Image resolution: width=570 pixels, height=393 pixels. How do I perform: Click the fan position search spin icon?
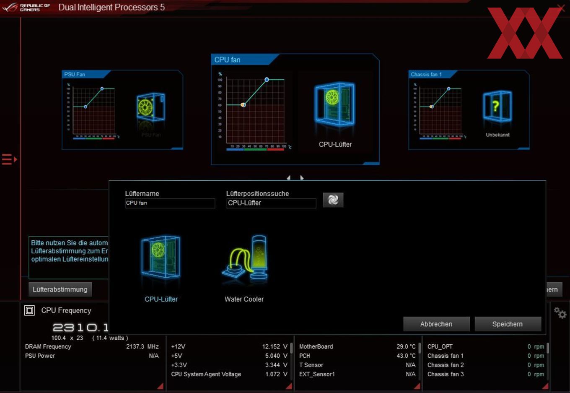[x=333, y=200]
